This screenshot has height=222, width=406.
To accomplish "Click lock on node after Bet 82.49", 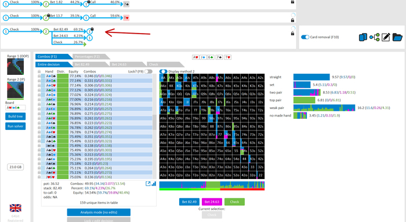I will pyautogui.click(x=92, y=29).
